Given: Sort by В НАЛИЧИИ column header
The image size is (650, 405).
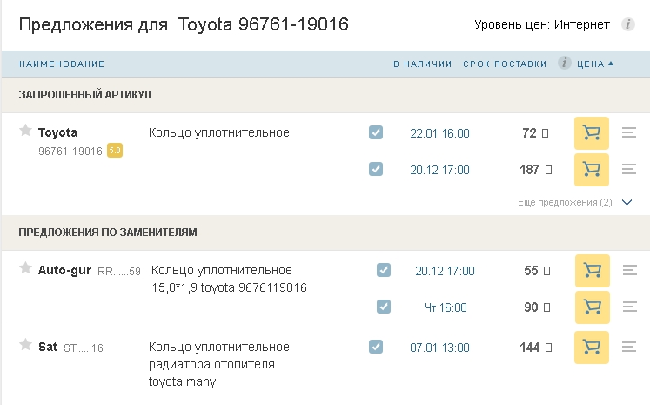Looking at the screenshot, I should pyautogui.click(x=422, y=64).
